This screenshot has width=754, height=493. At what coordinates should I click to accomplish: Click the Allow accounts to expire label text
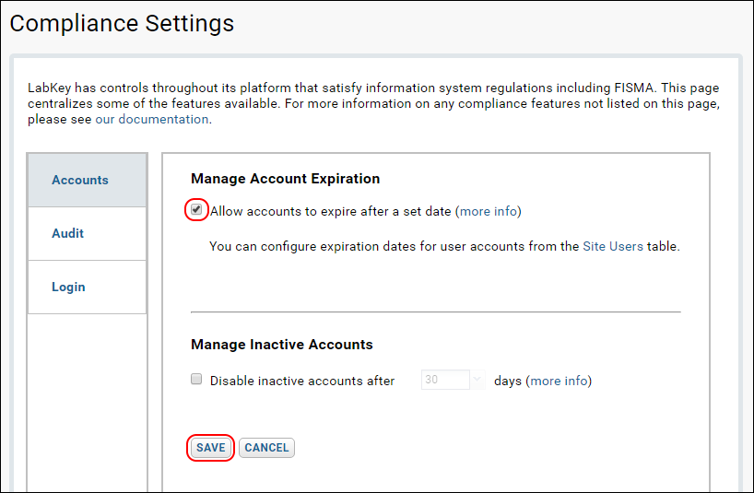point(331,211)
